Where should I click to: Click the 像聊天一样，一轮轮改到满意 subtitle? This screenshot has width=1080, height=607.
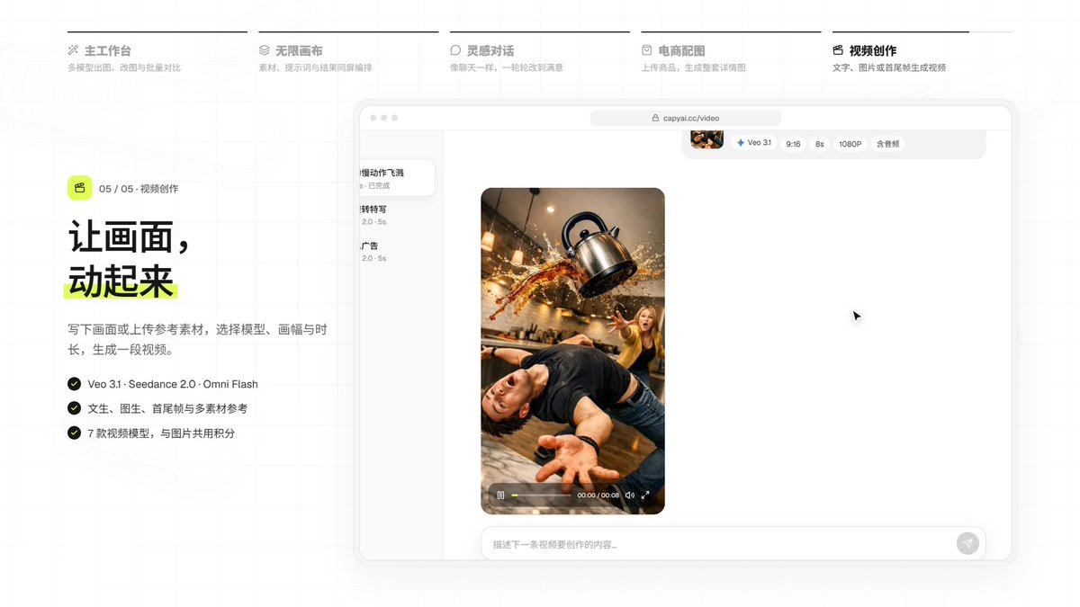[507, 67]
